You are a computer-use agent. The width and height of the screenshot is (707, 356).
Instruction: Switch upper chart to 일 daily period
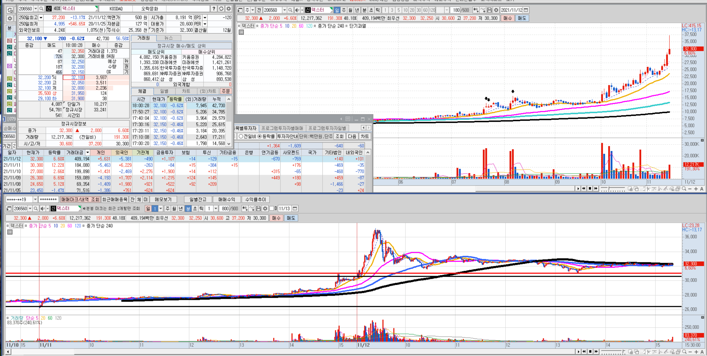[x=337, y=10]
